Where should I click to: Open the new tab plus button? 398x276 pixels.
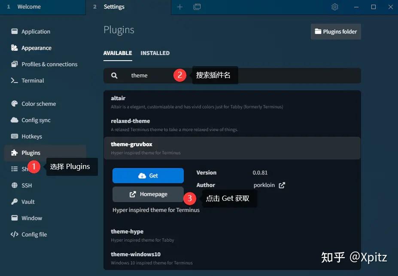tap(179, 7)
